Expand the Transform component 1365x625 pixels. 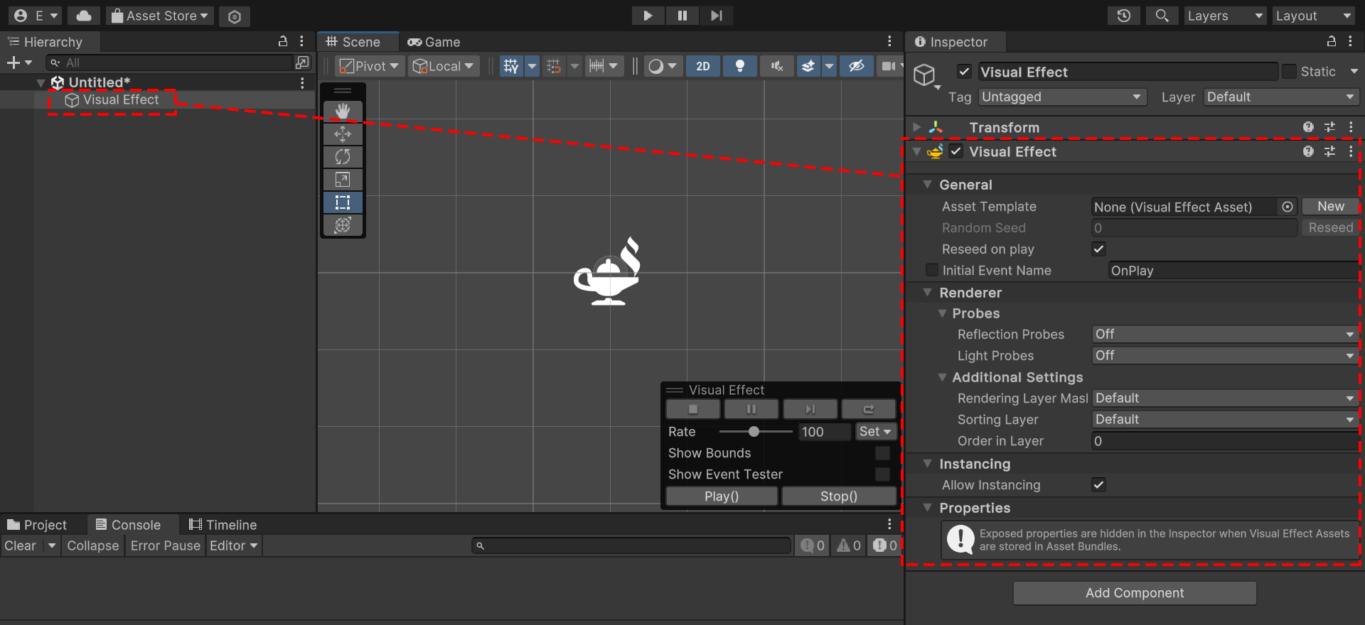(x=917, y=128)
